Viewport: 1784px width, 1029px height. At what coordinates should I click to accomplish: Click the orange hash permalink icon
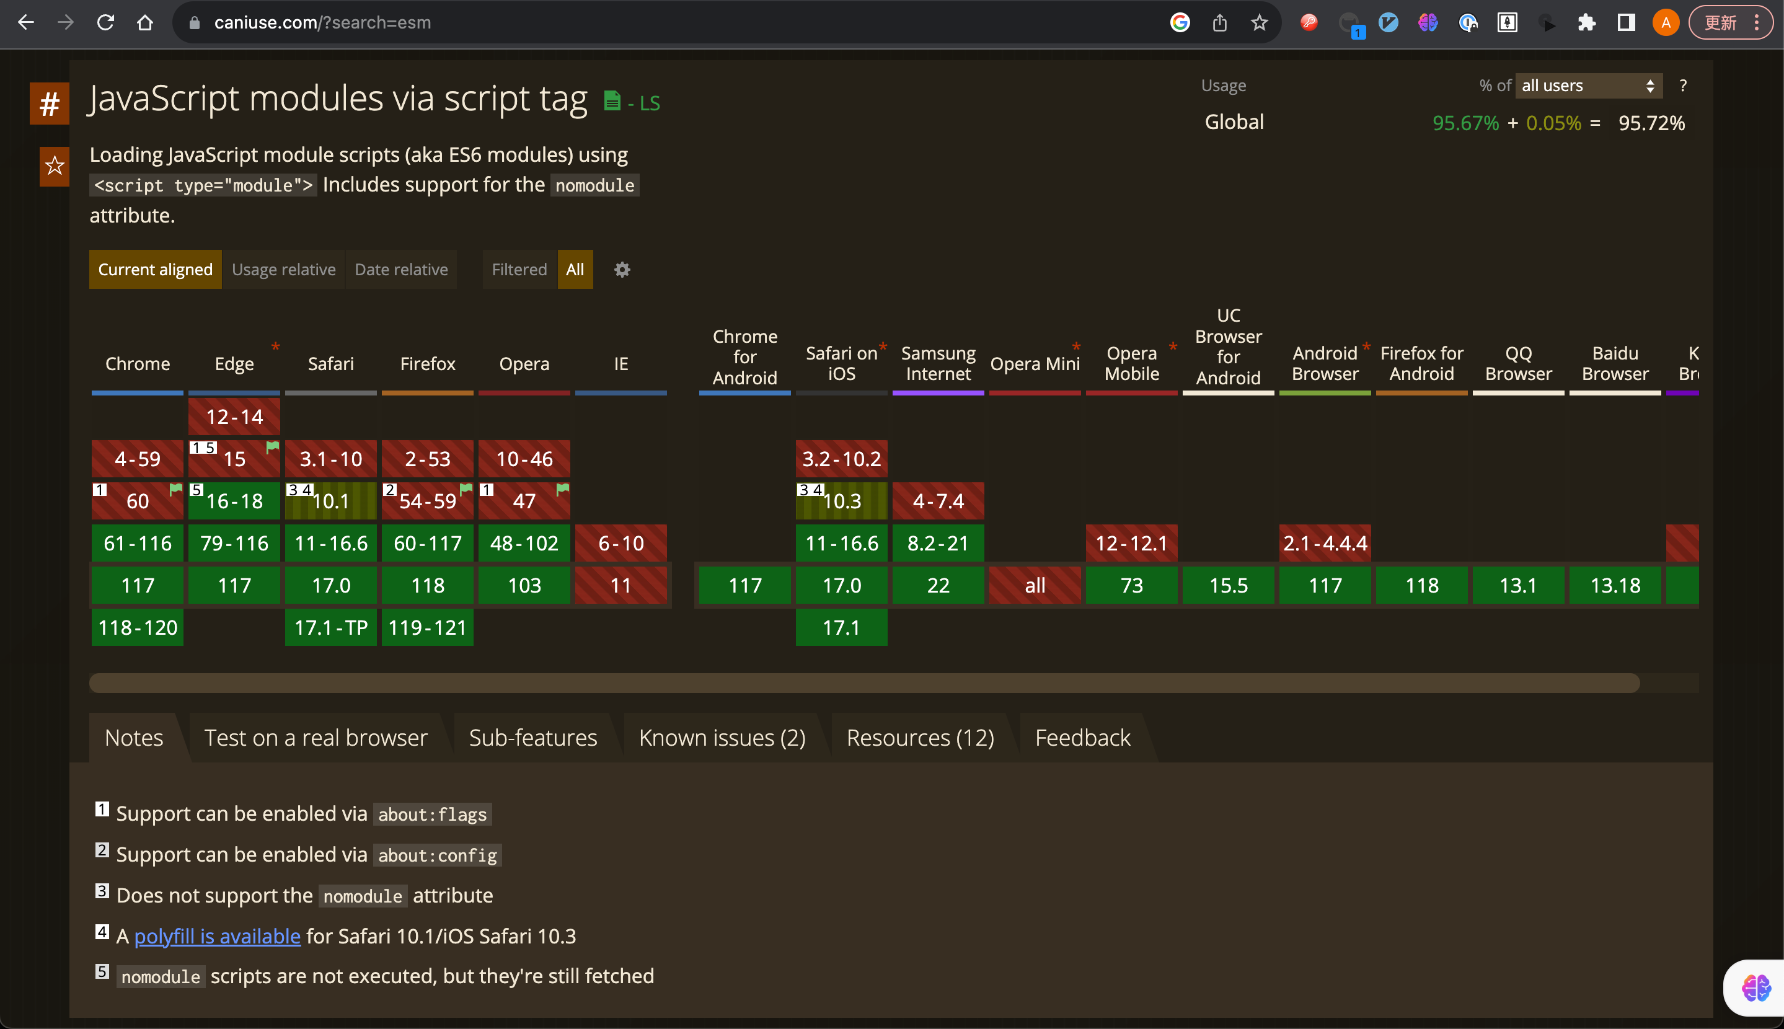(49, 104)
